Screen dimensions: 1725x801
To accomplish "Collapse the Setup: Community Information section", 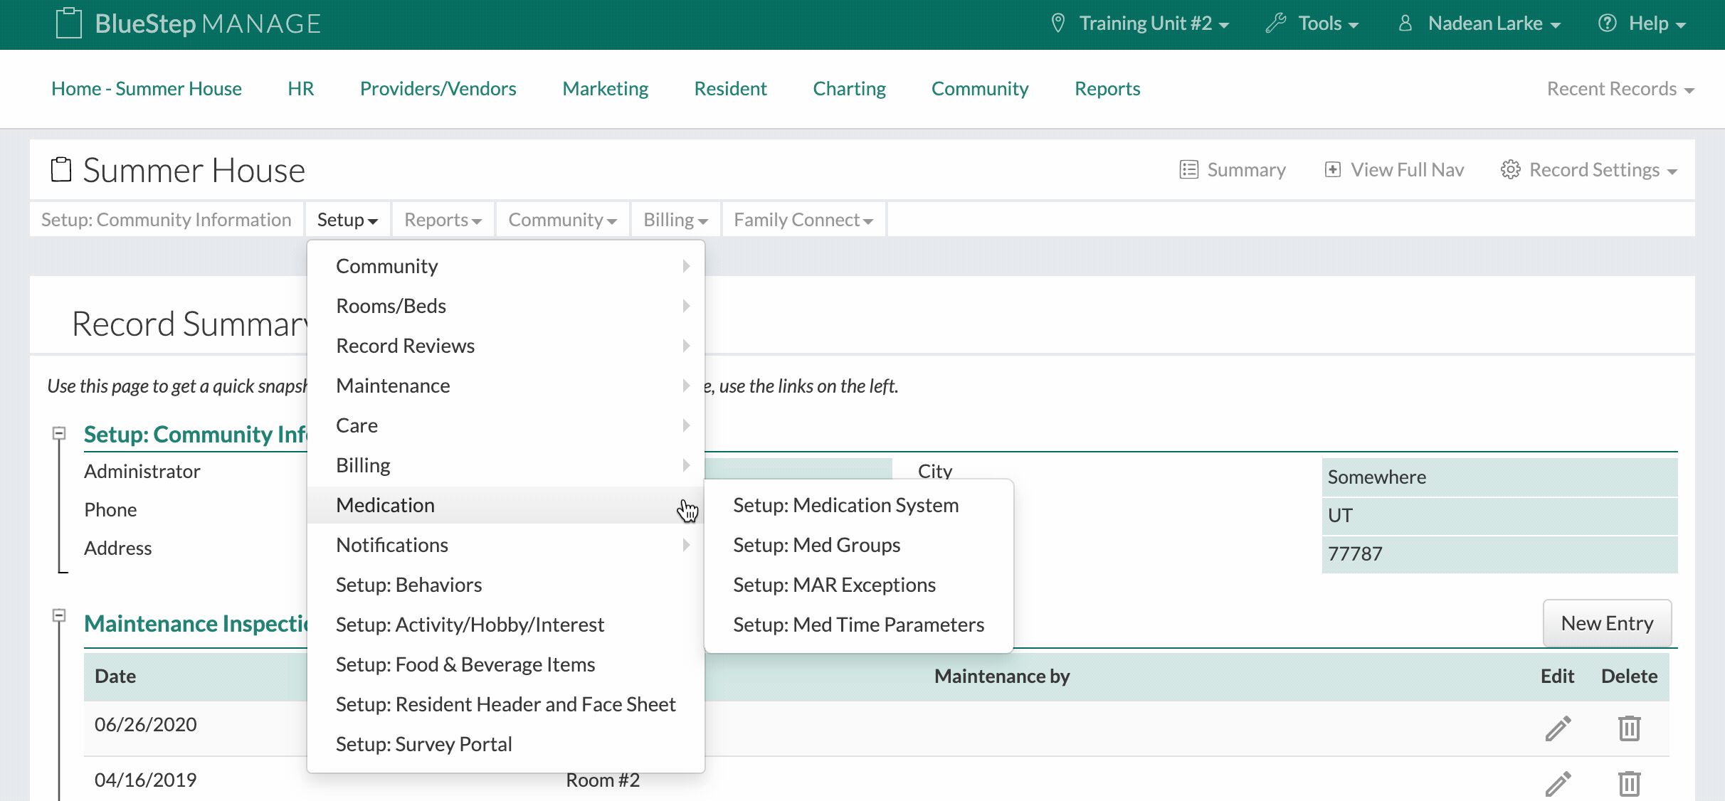I will (x=60, y=433).
